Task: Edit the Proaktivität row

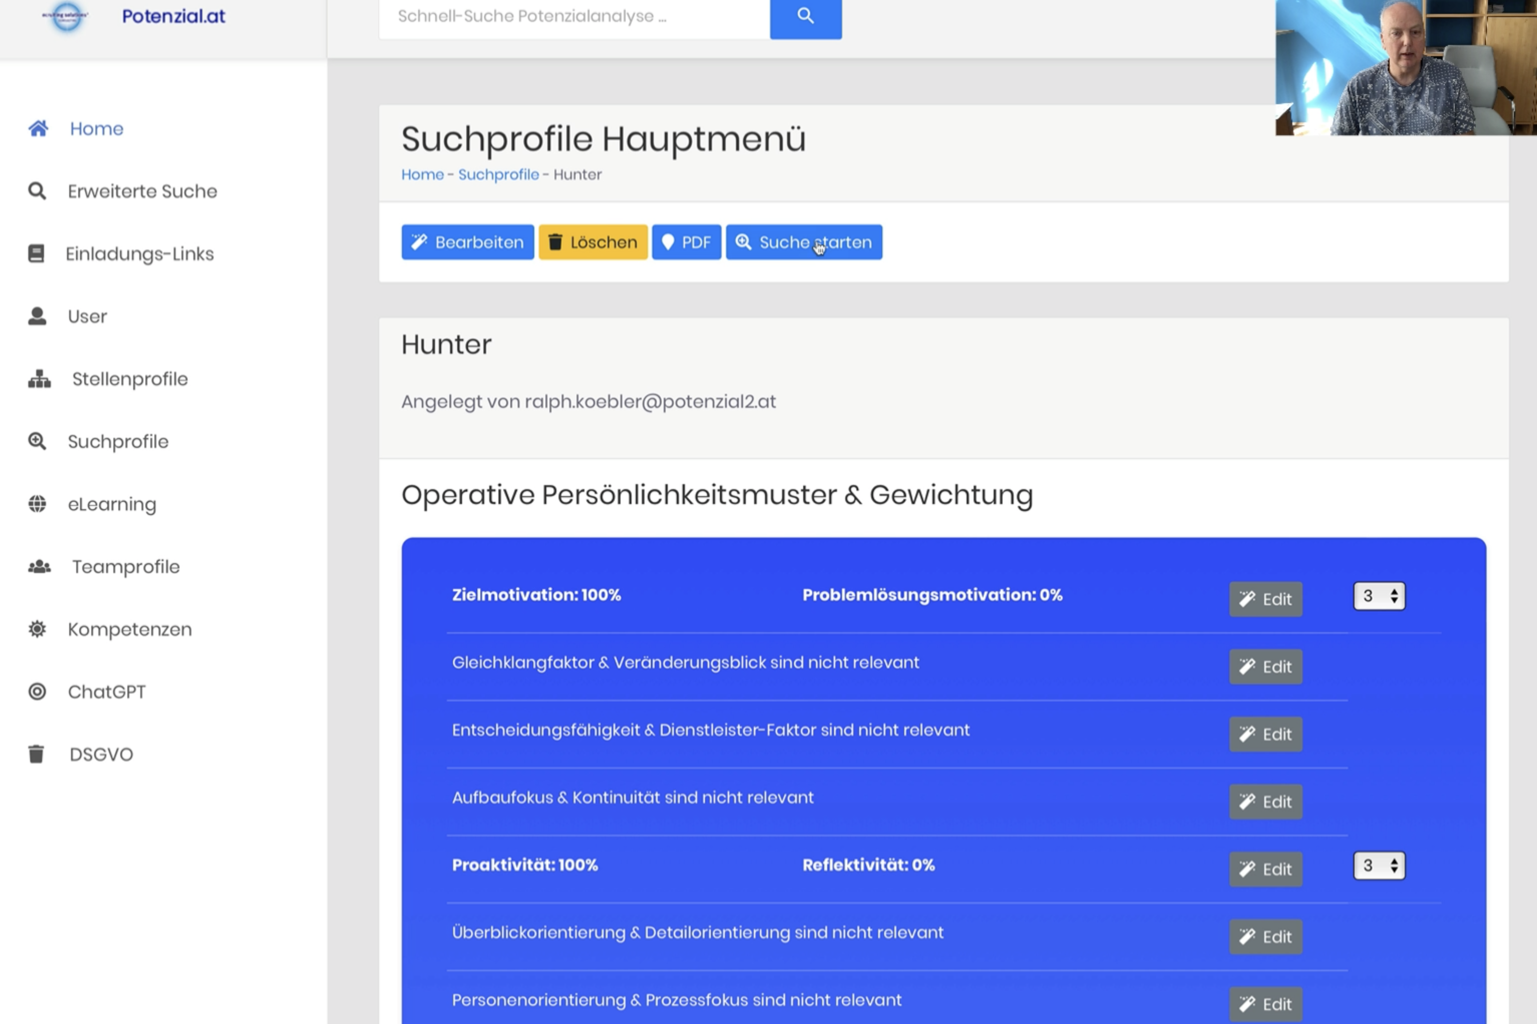Action: pos(1266,869)
